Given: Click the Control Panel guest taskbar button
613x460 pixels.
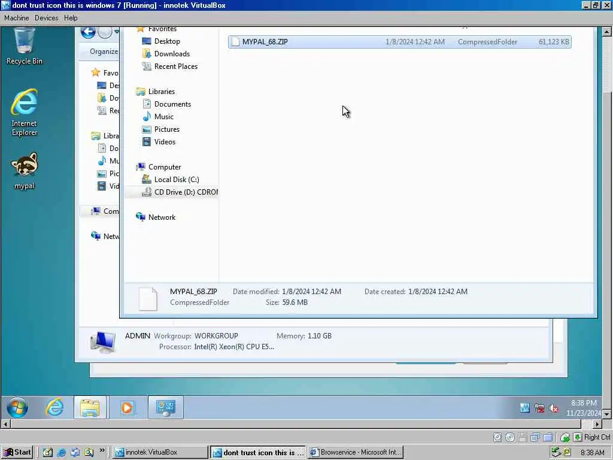Looking at the screenshot, I should point(165,407).
